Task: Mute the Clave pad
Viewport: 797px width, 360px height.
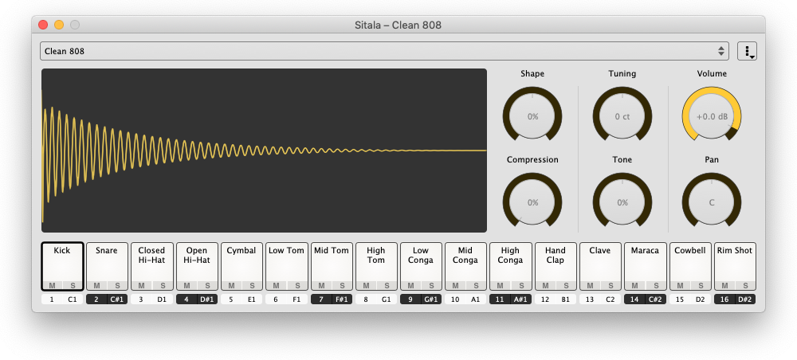Action: [x=590, y=285]
